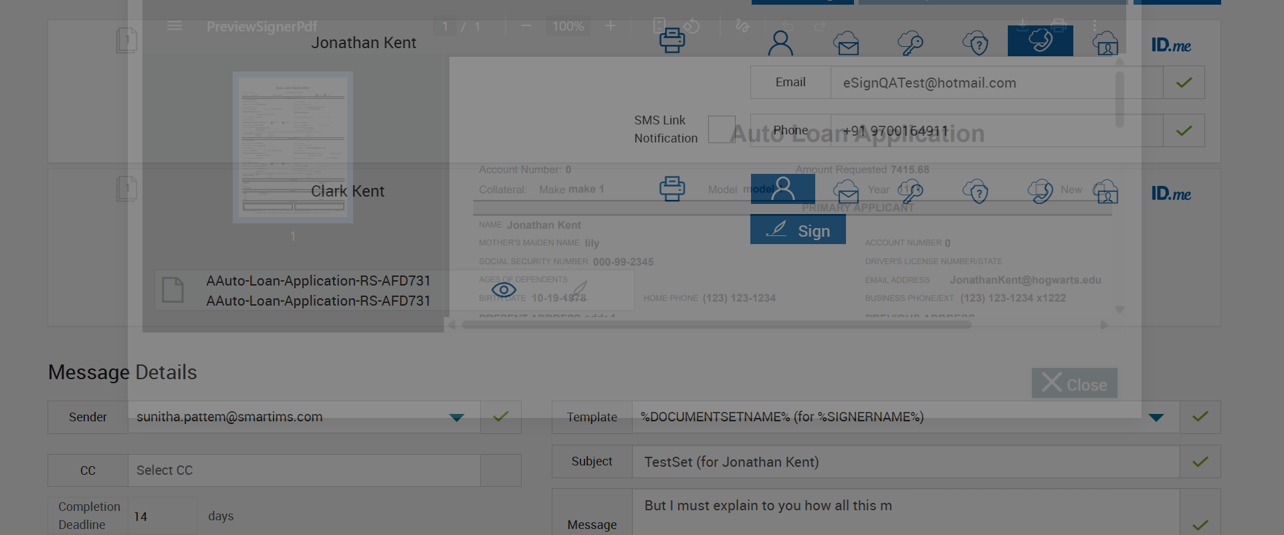
Task: Click the Completion Deadline days field
Action: [163, 516]
